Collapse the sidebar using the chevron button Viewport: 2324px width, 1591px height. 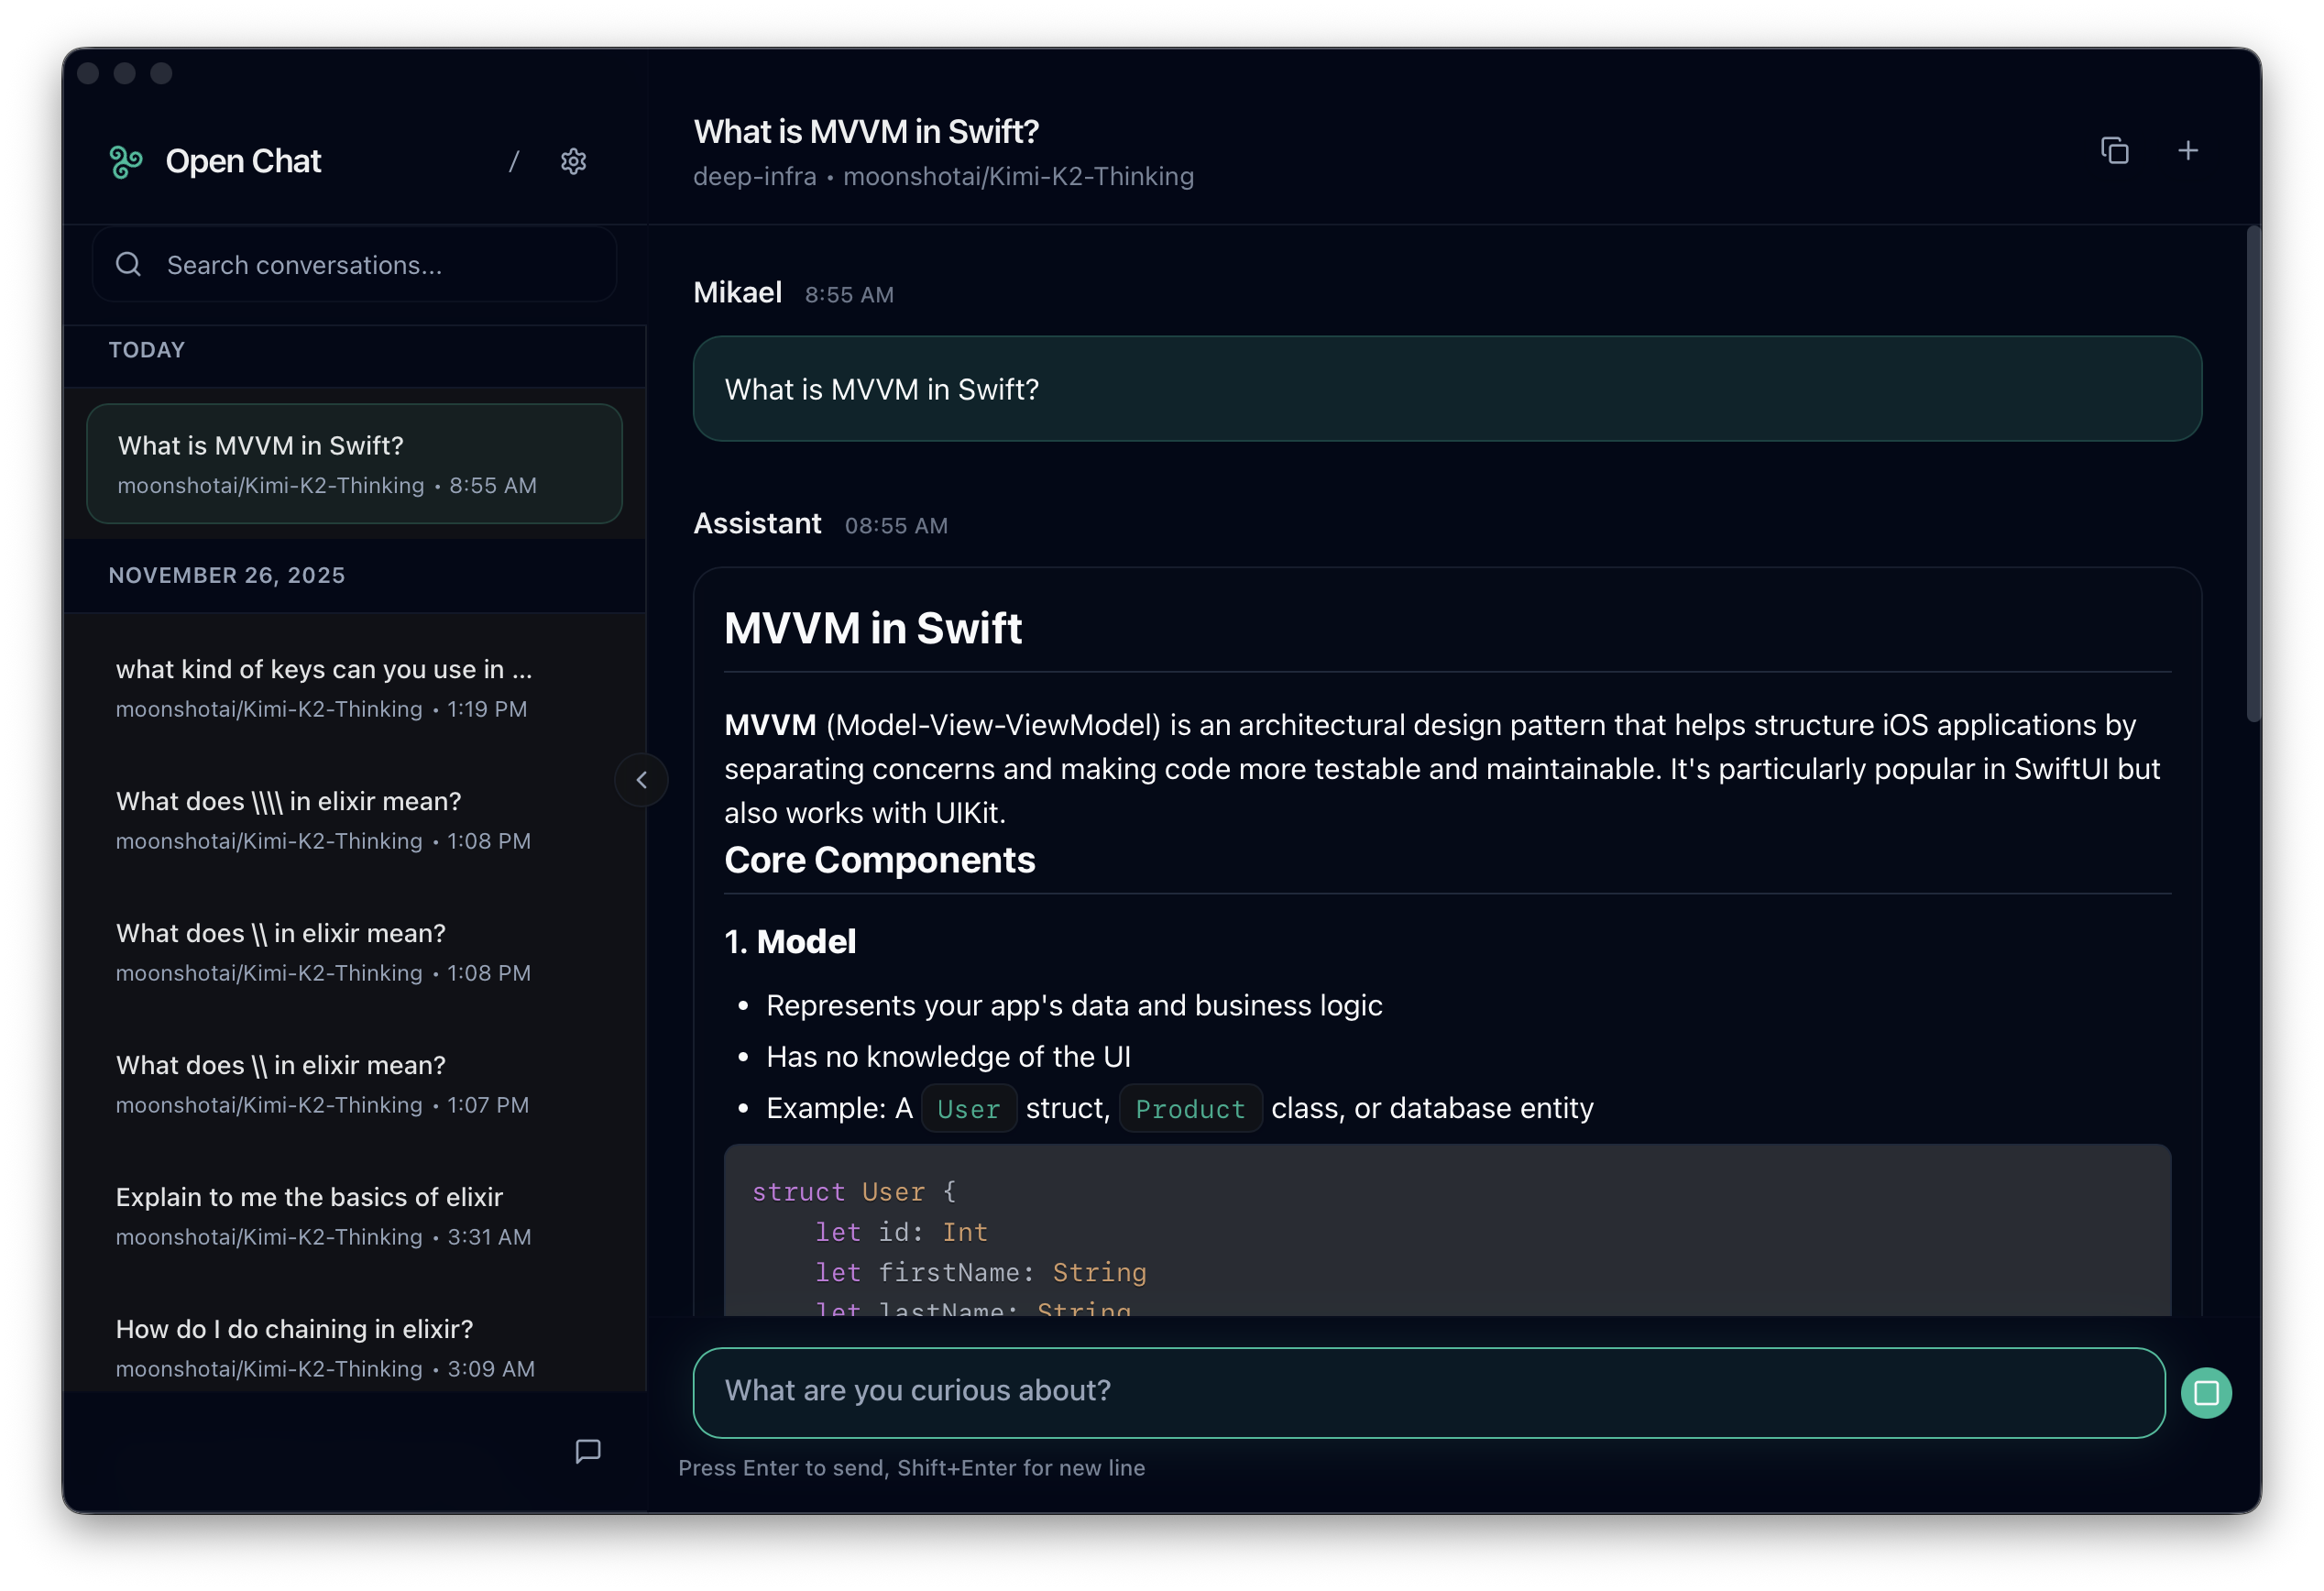[x=641, y=780]
